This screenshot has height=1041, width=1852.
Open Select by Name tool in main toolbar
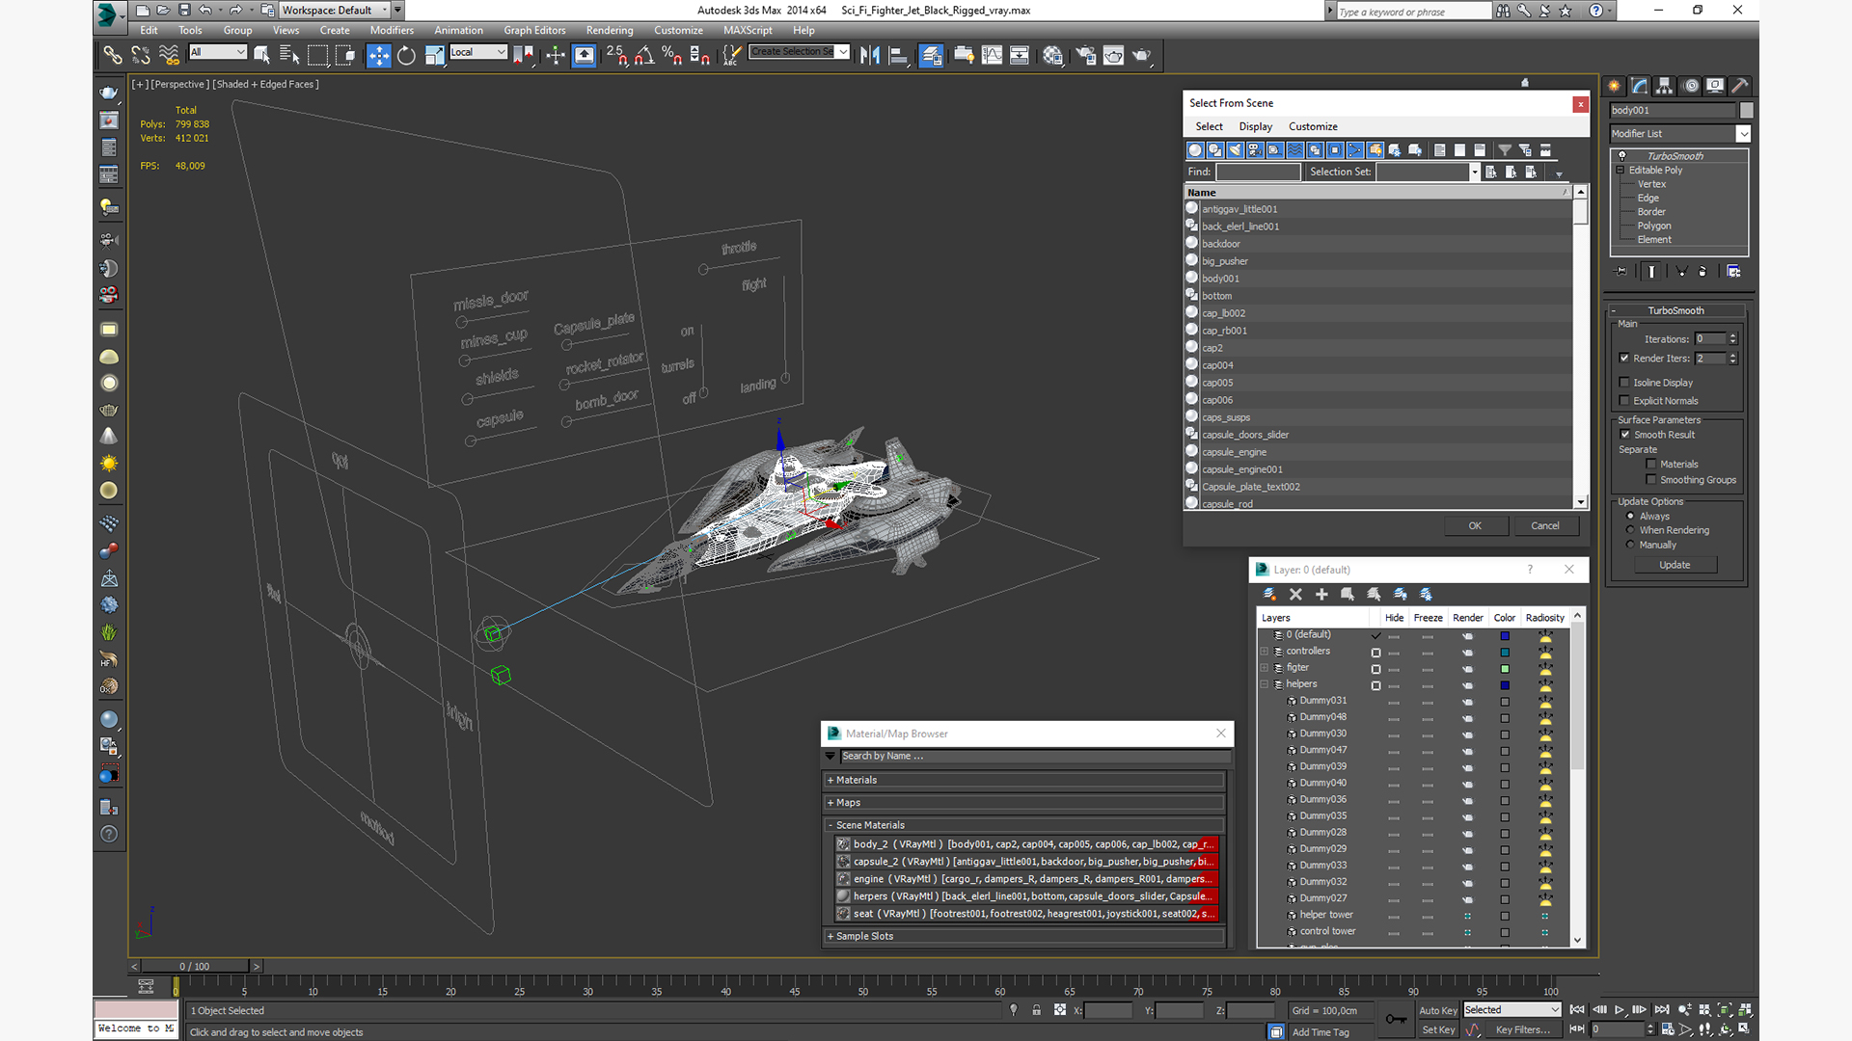[x=288, y=55]
